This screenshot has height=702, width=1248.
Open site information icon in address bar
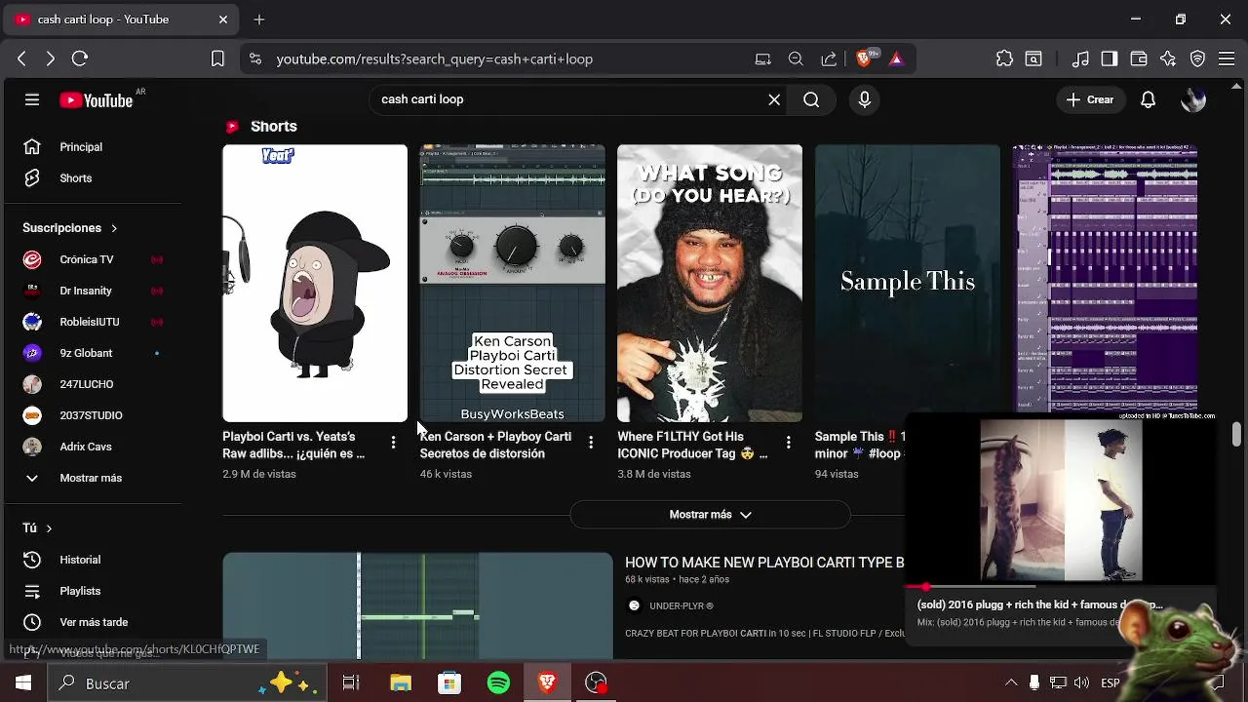tap(255, 58)
